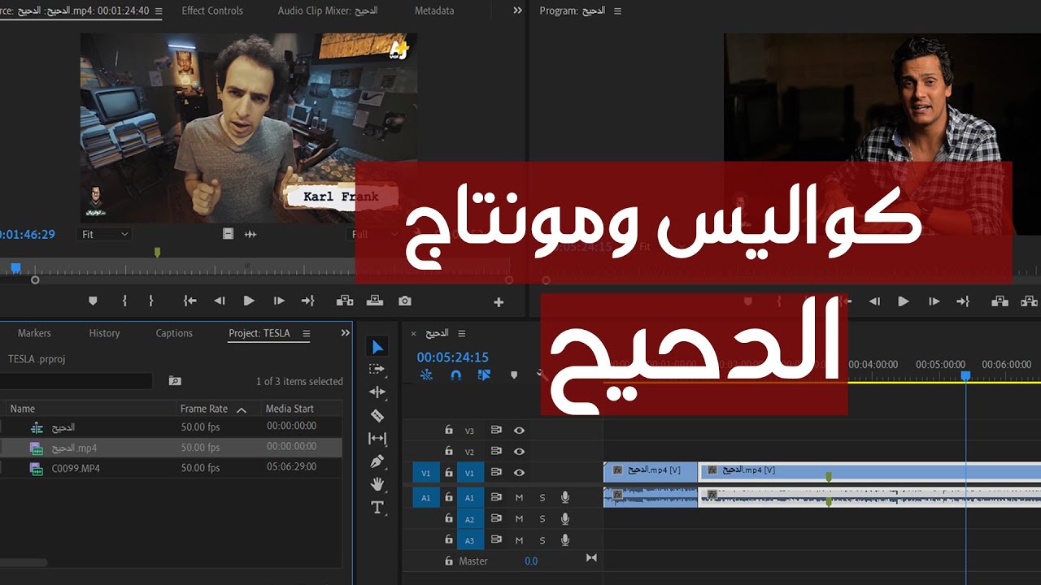
Task: Select the Track Select Forward tool
Action: 377,369
